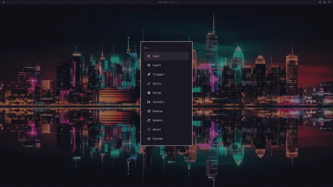The image size is (333, 187).
Task: Click the Trigger rocket icon
Action: pyautogui.click(x=149, y=74)
